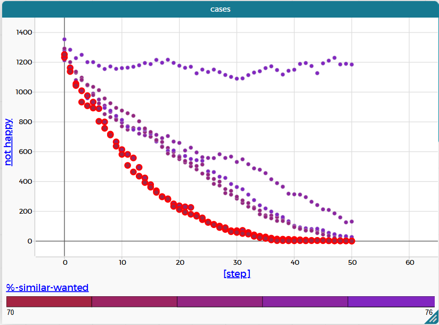The width and height of the screenshot is (439, 325).
Task: Click the 60 tick label on x-axis
Action: (x=409, y=263)
